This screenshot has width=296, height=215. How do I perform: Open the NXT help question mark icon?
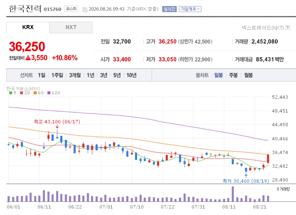[288, 28]
